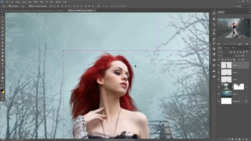Image resolution: width=251 pixels, height=141 pixels.
Task: Select the Hand tool
Action: coord(2,77)
